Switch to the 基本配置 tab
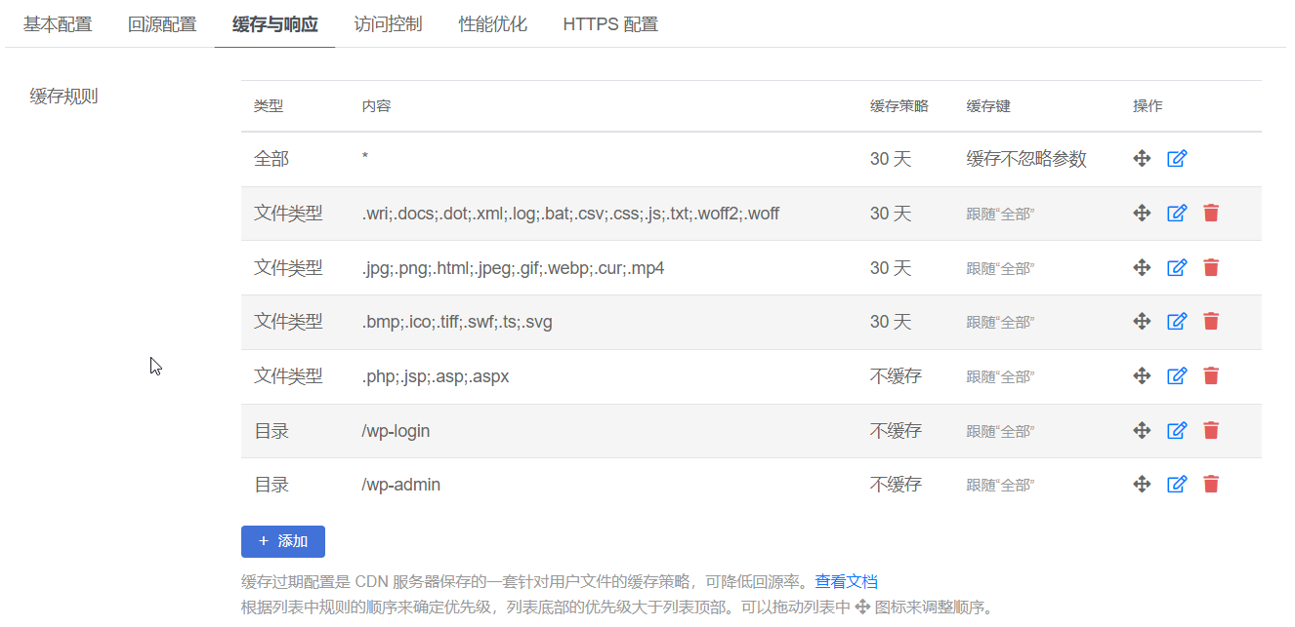This screenshot has height=627, width=1295. pos(58,24)
